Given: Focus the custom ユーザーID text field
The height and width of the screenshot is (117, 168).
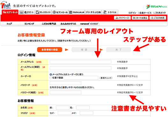Looking at the screenshot, I should 81,78.
